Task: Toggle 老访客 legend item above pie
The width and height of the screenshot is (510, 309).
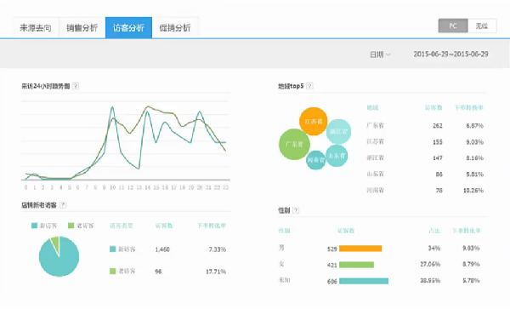Action: pyautogui.click(x=81, y=226)
